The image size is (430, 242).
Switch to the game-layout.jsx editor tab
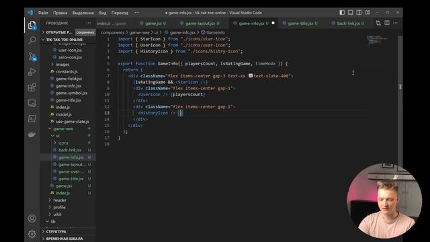[200, 24]
